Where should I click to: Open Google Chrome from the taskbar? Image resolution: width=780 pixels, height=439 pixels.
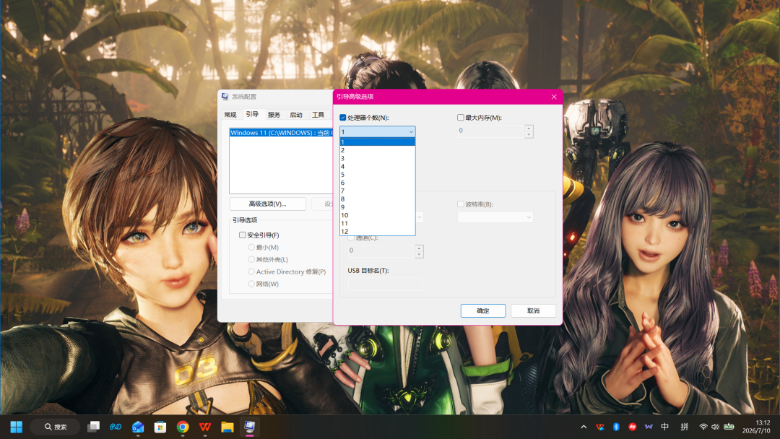[183, 427]
